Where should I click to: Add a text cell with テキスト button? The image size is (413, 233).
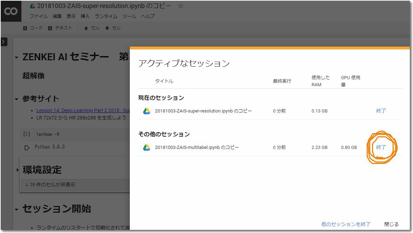(x=60, y=28)
